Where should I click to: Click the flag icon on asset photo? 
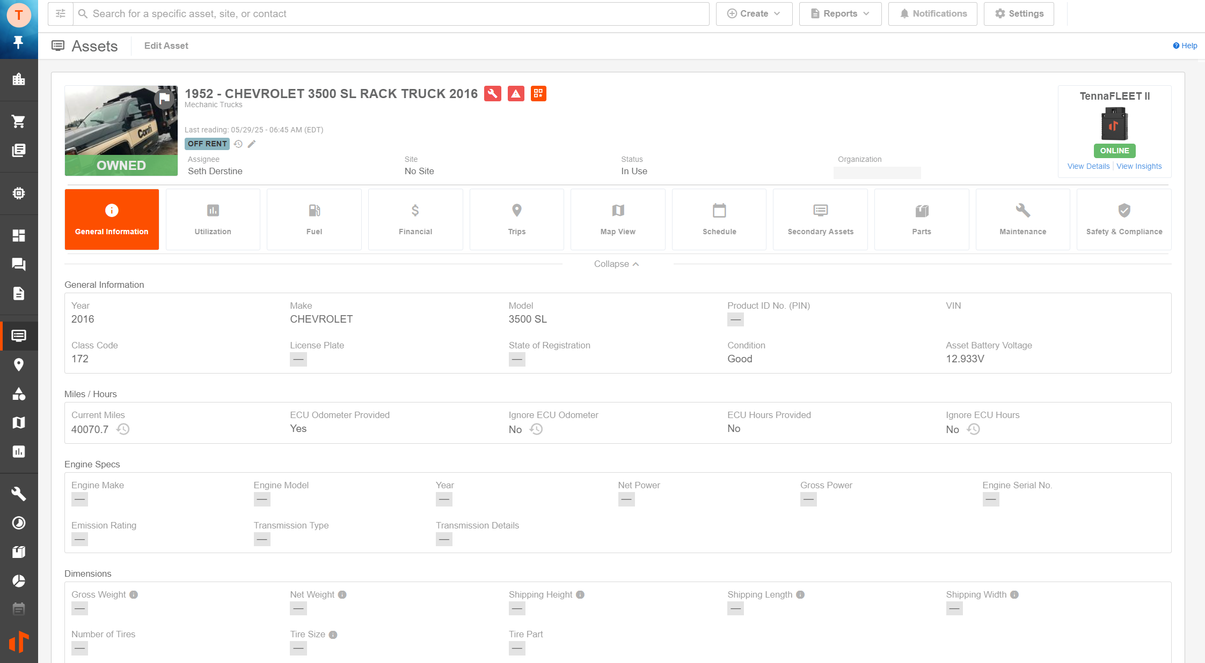click(164, 99)
